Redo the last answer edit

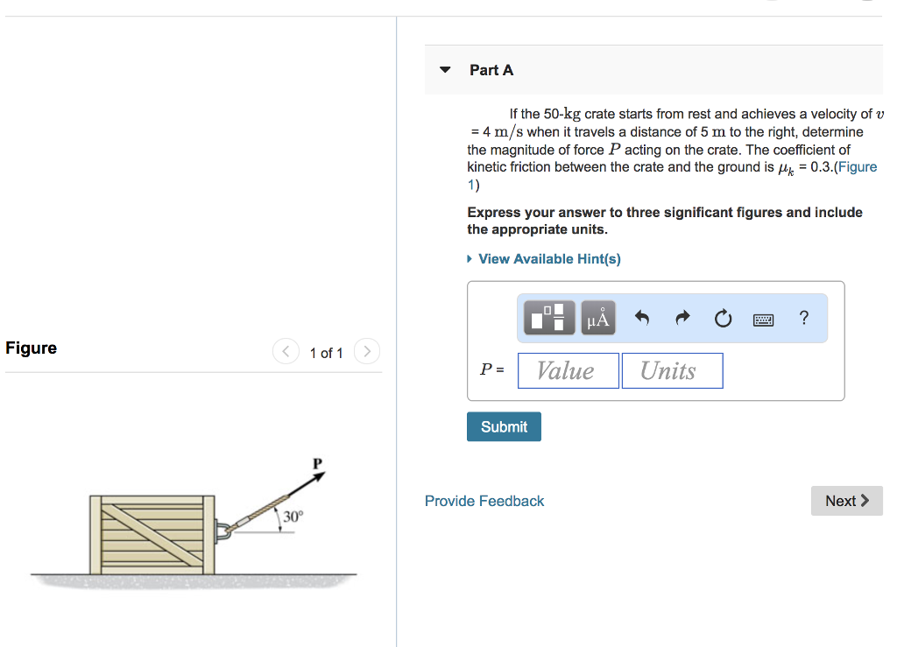tap(682, 318)
